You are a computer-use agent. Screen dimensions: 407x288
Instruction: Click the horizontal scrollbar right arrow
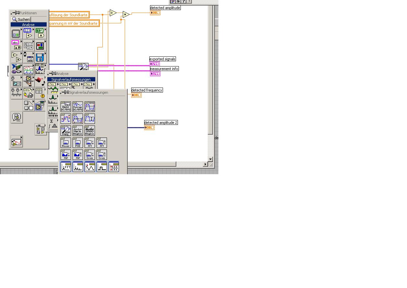click(x=205, y=164)
